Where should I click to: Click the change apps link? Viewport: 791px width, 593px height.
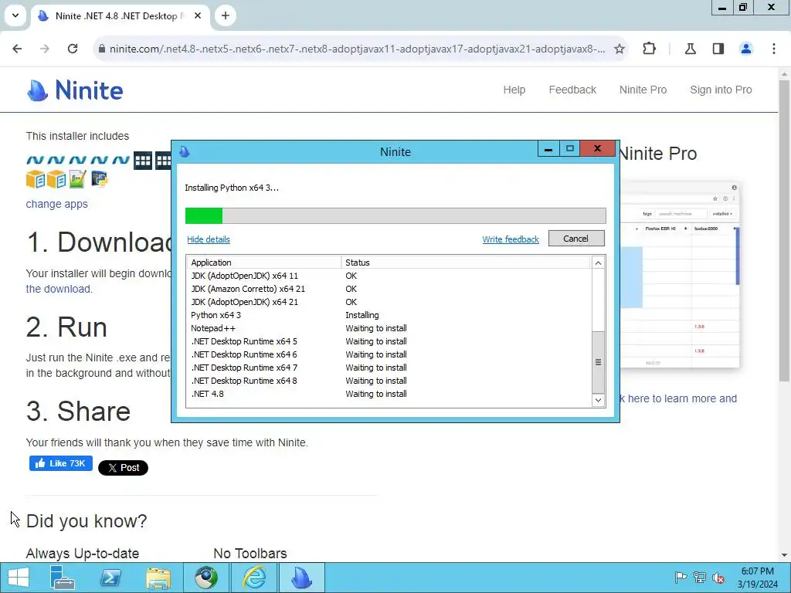tap(56, 204)
